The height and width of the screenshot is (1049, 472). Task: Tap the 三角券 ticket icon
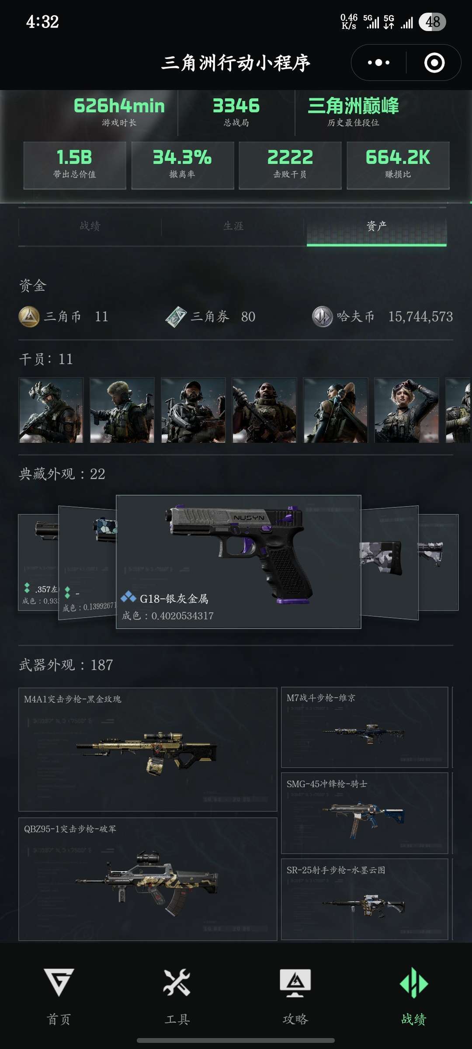tap(176, 316)
